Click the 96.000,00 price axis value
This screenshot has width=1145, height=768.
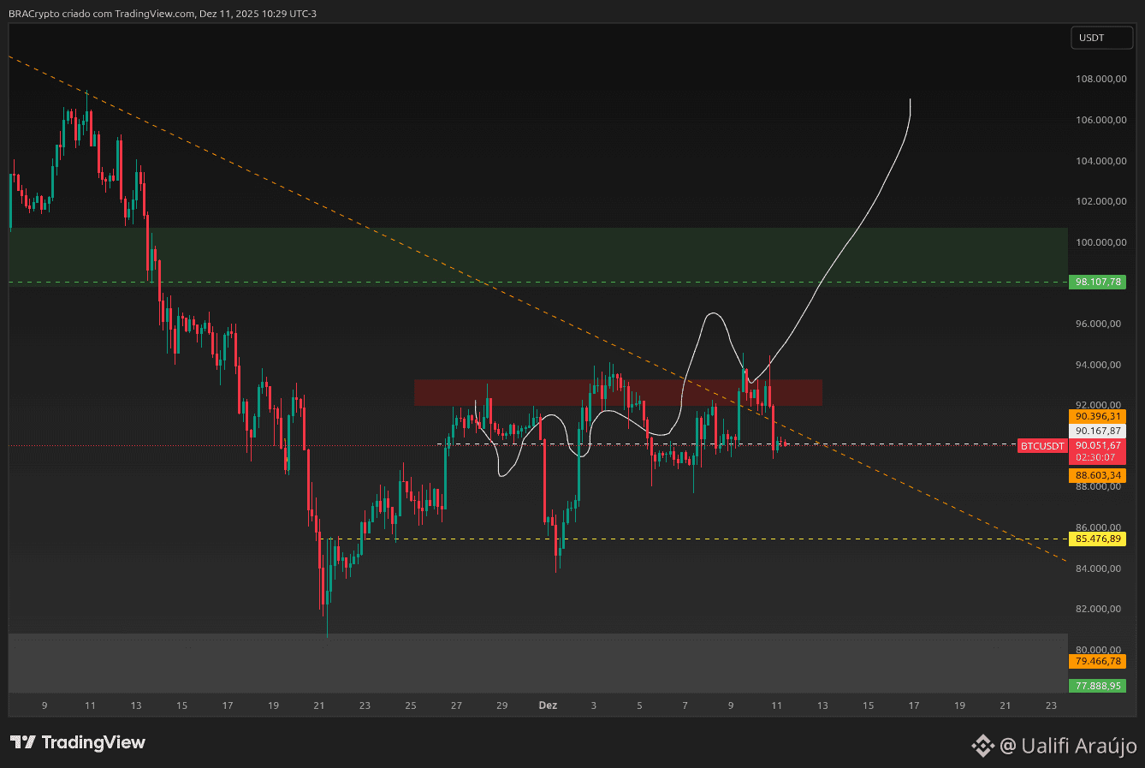[x=1101, y=324]
